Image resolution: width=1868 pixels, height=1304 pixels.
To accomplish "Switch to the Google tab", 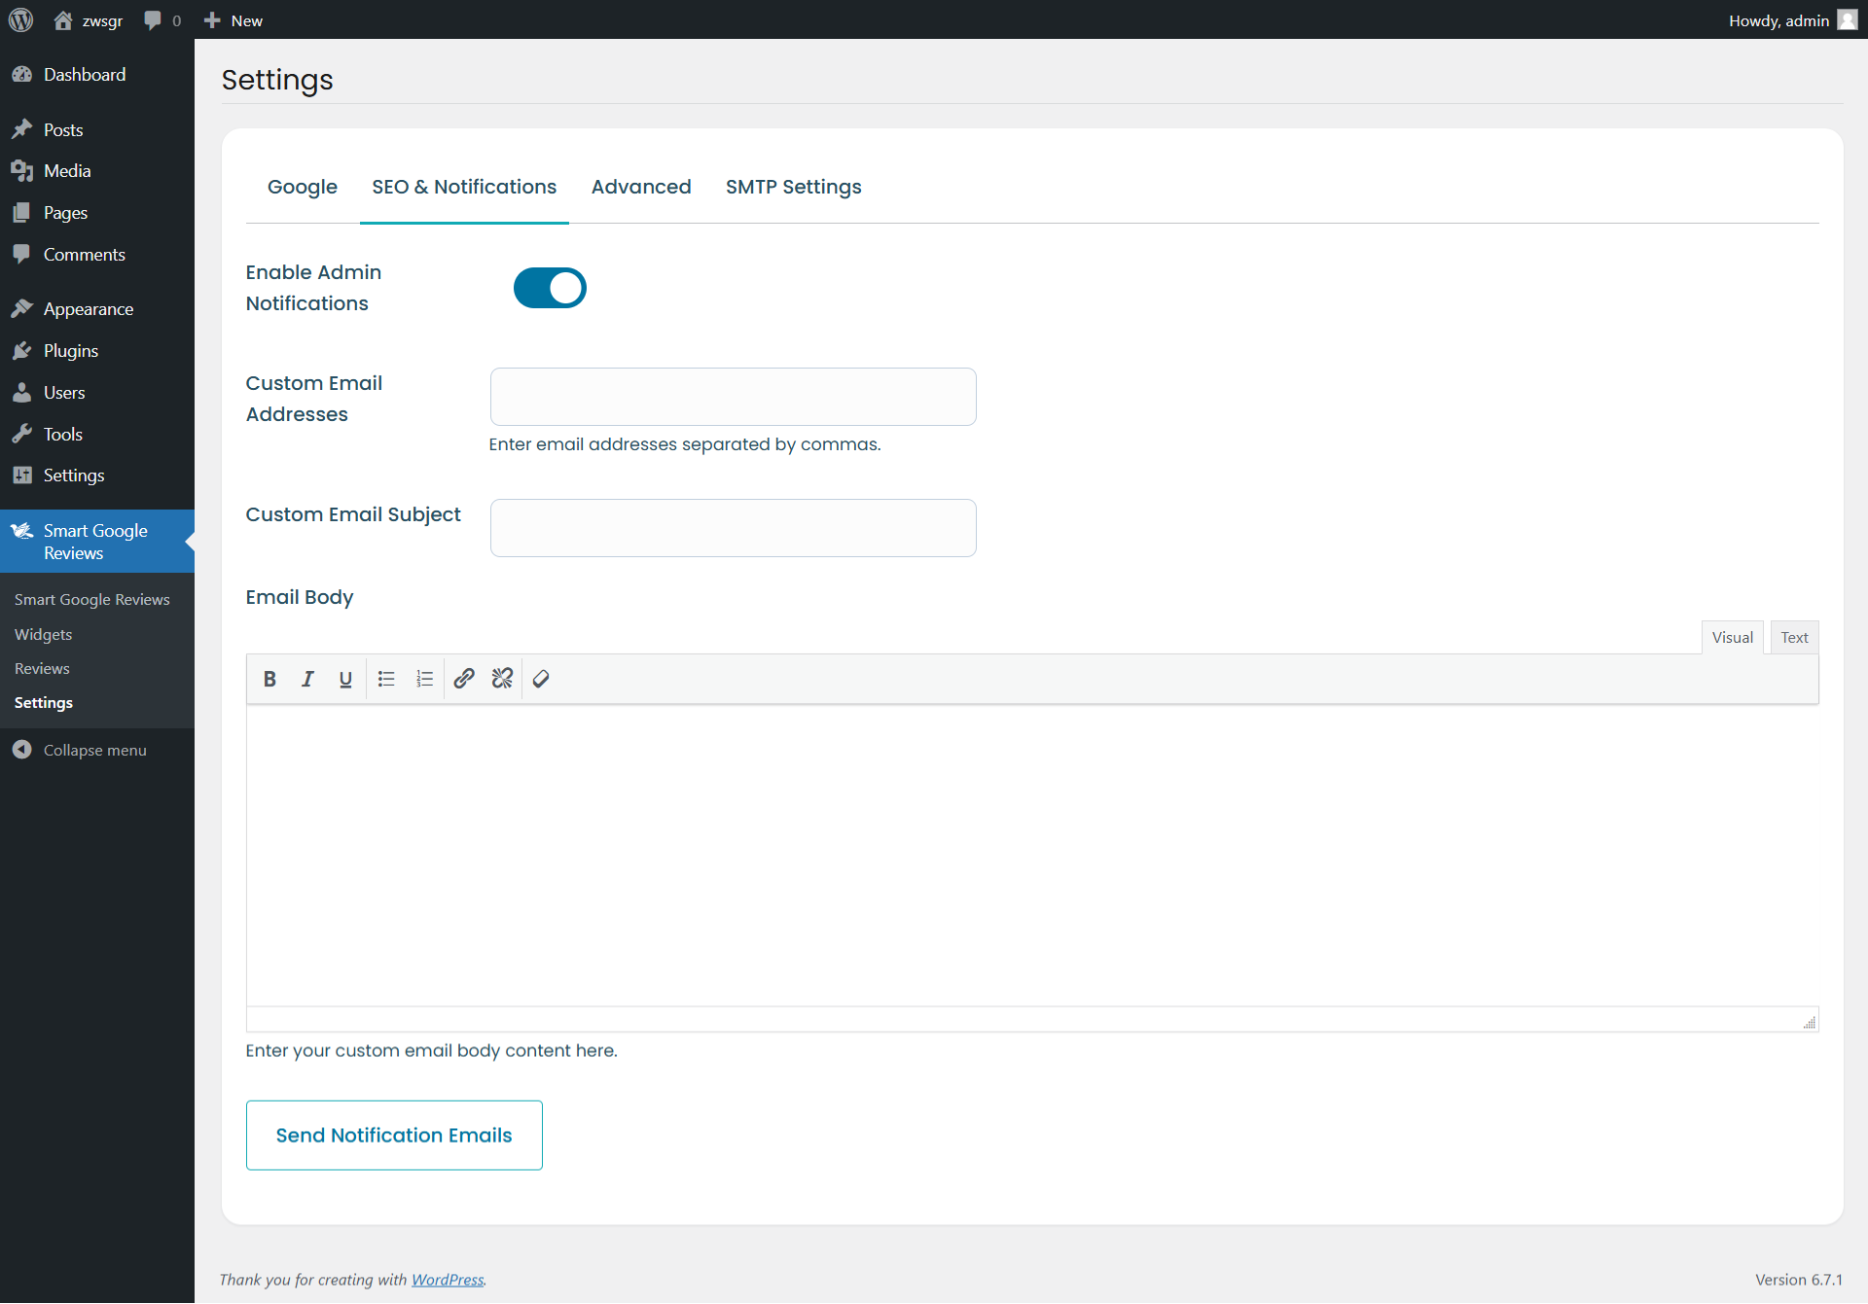I will point(303,187).
